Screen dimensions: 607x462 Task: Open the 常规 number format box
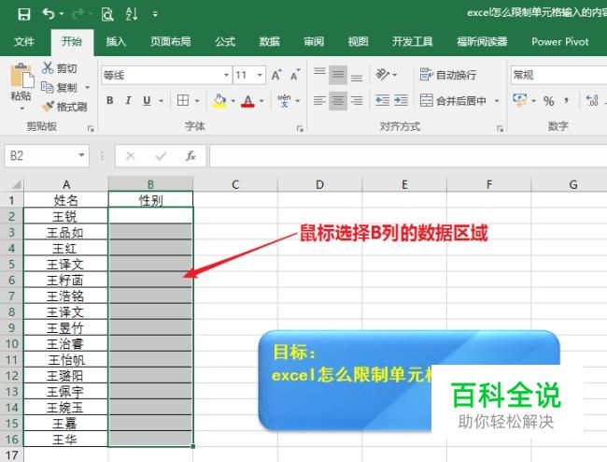pos(558,75)
